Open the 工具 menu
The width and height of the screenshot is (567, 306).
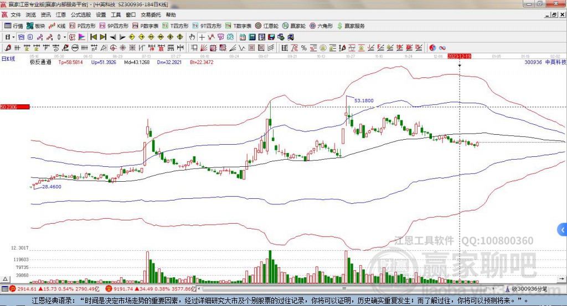coord(116,15)
